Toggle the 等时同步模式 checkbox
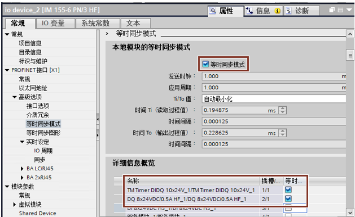The width and height of the screenshot is (355, 217). click(x=205, y=64)
